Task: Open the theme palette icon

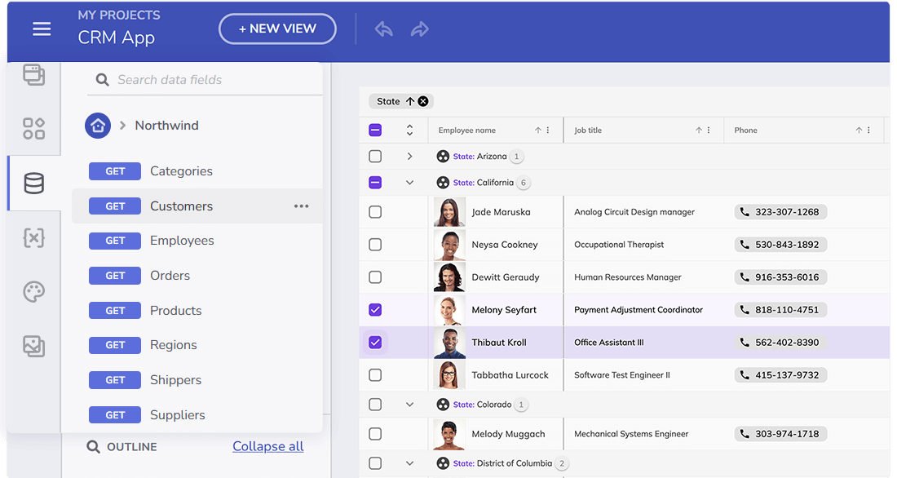Action: click(34, 292)
